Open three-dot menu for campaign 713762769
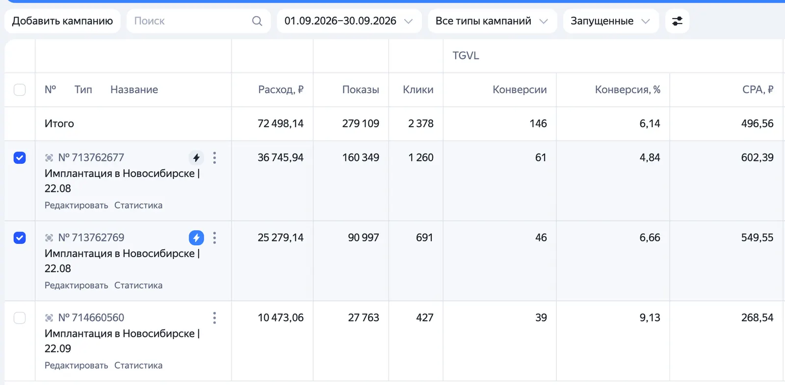The height and width of the screenshot is (385, 785). coord(214,238)
